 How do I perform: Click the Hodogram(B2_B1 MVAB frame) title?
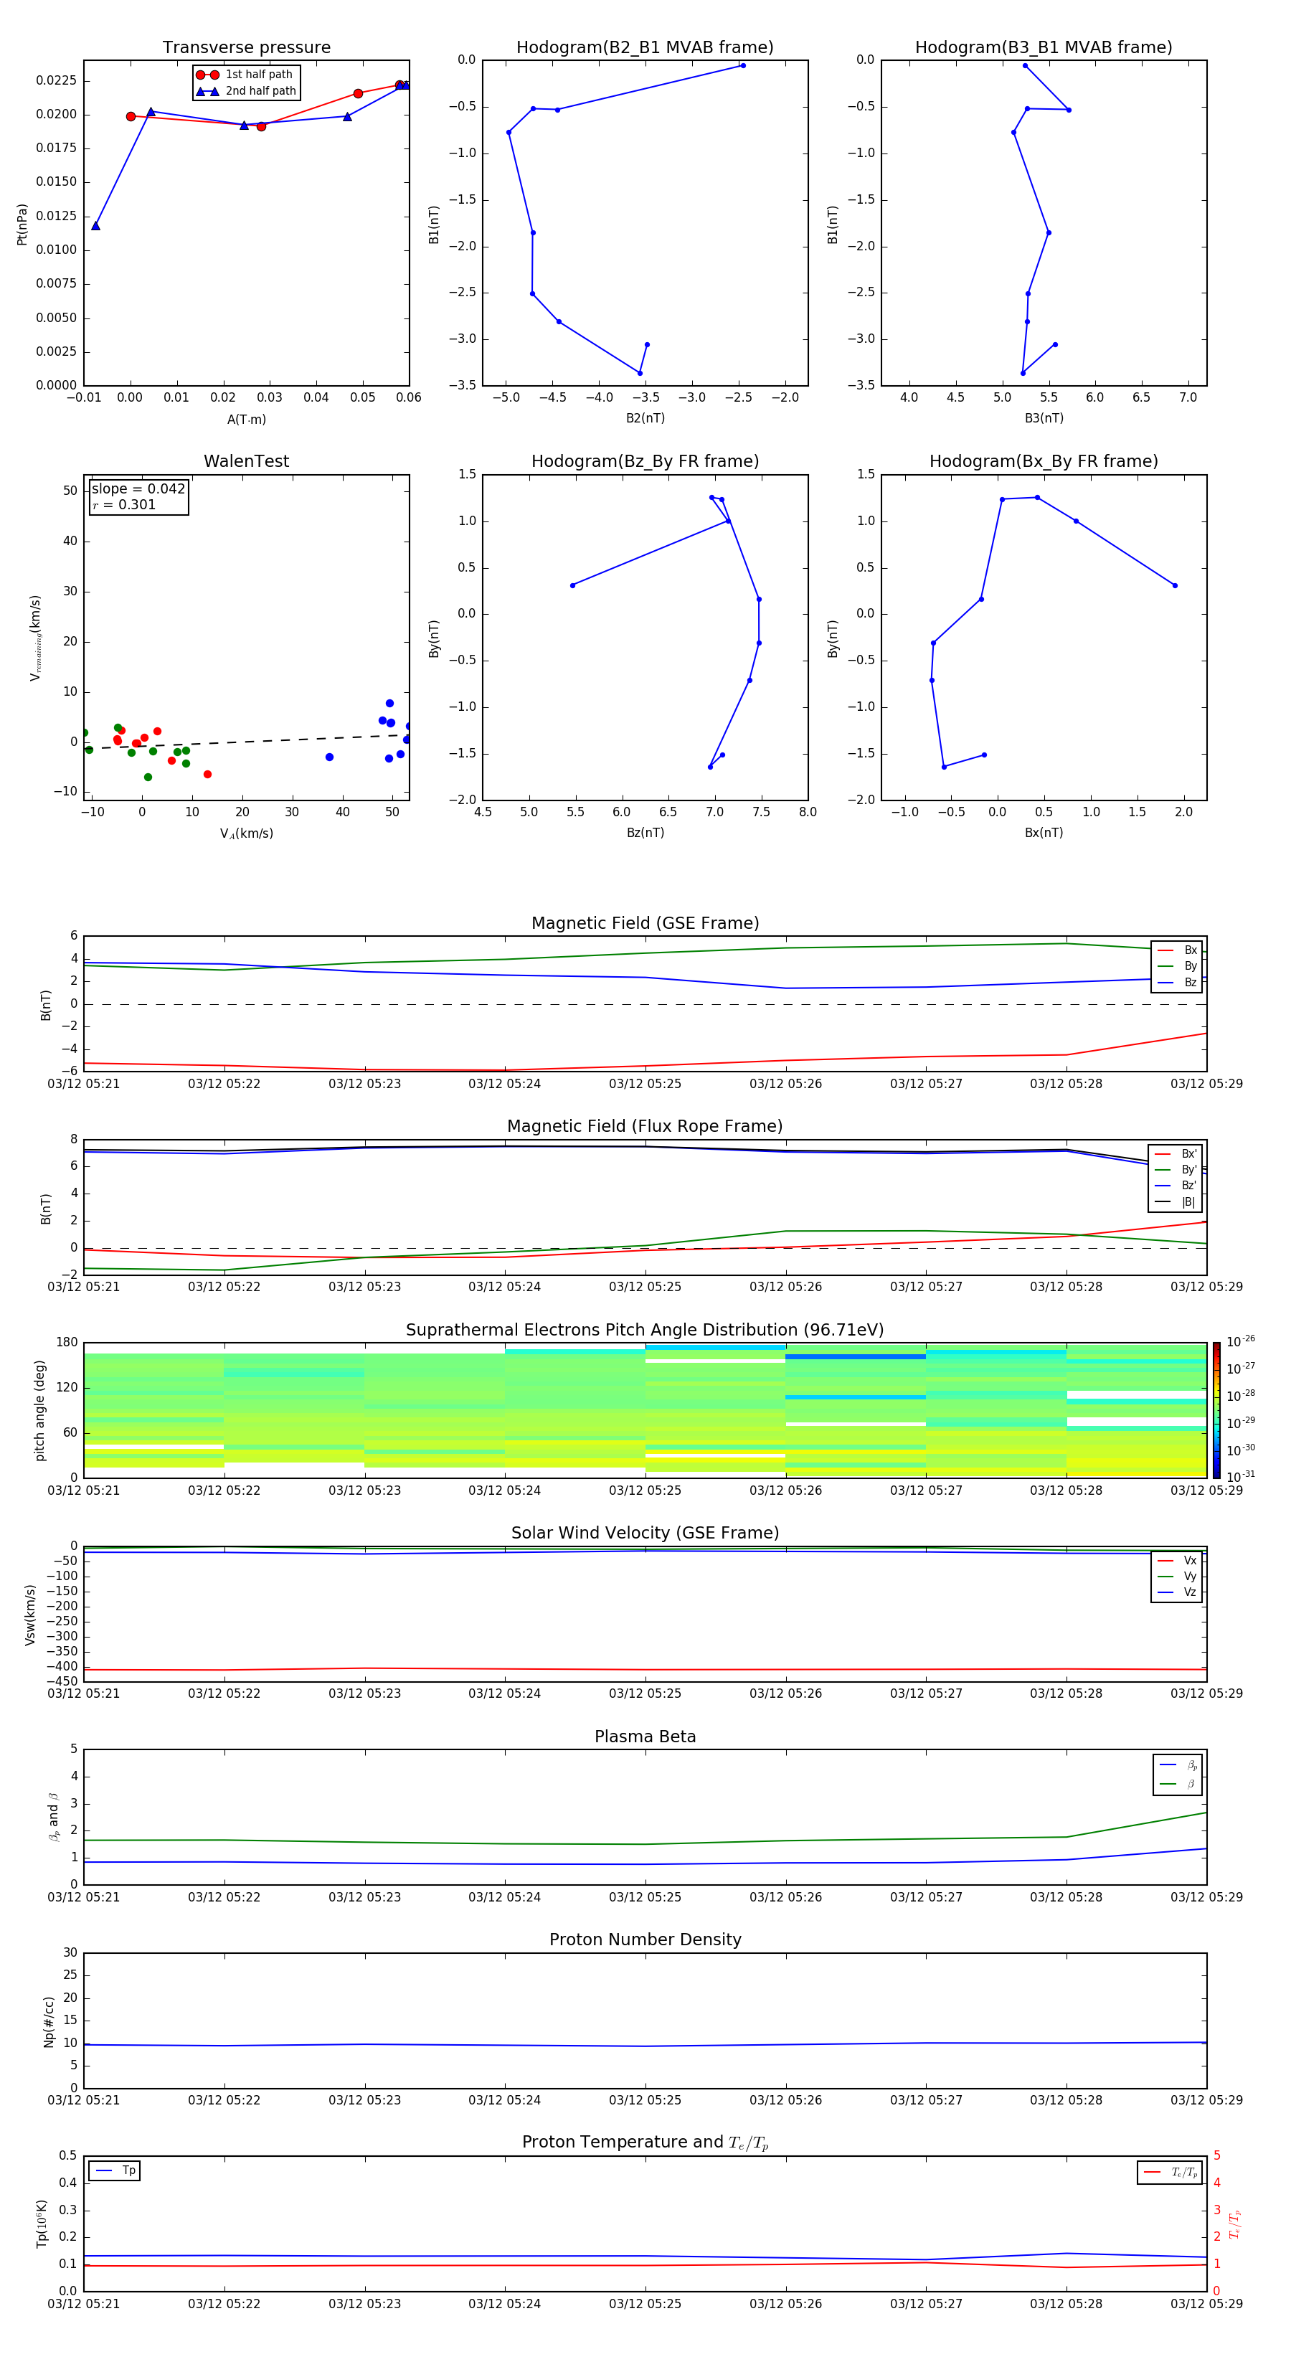[645, 48]
